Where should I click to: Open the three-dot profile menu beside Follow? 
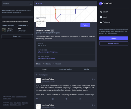click(x=93, y=25)
